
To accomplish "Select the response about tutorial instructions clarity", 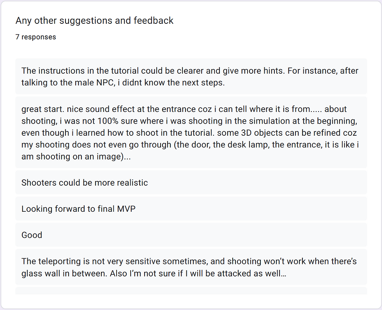I will [191, 76].
